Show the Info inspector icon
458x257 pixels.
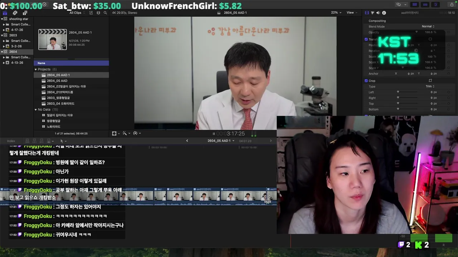coord(384,13)
